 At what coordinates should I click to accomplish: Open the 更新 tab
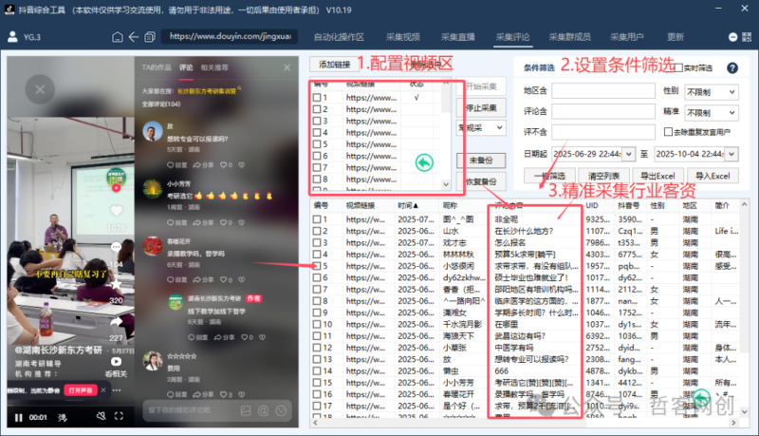pyautogui.click(x=676, y=37)
